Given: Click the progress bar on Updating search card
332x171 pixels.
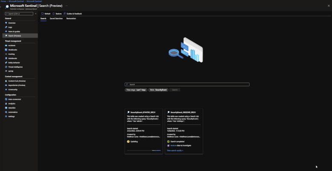Looking at the screenshot, I should click(144, 150).
